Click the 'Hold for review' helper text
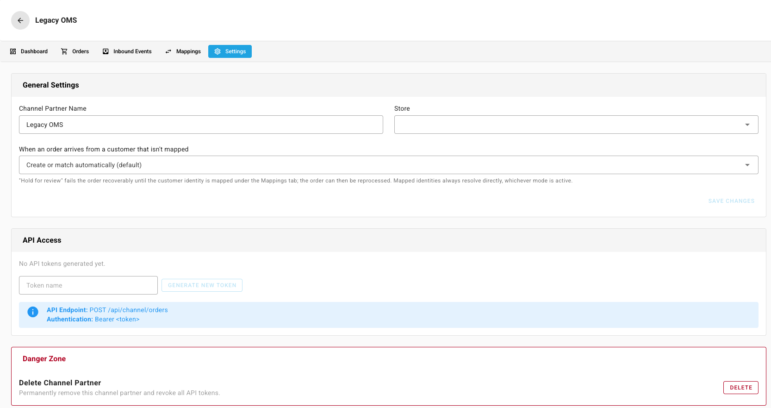The width and height of the screenshot is (771, 408). [296, 181]
